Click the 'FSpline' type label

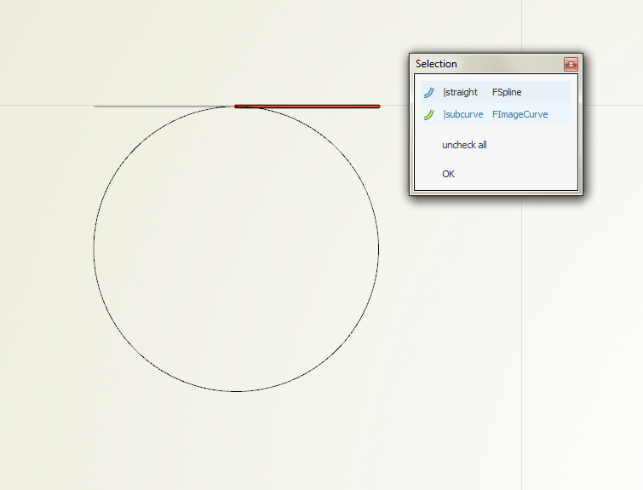[507, 92]
